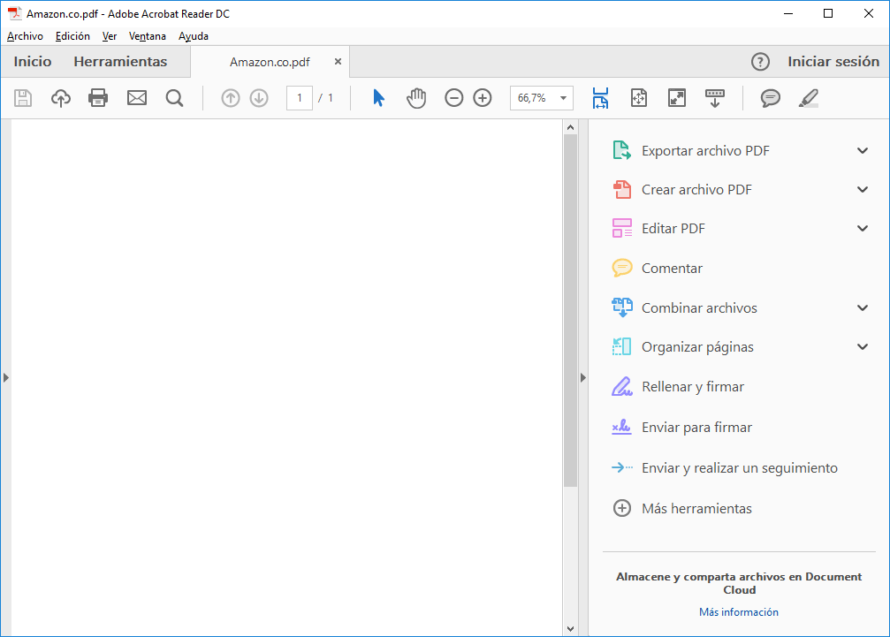Viewport: 890px width, 637px height.
Task: Go to previous page arrow
Action: click(231, 98)
